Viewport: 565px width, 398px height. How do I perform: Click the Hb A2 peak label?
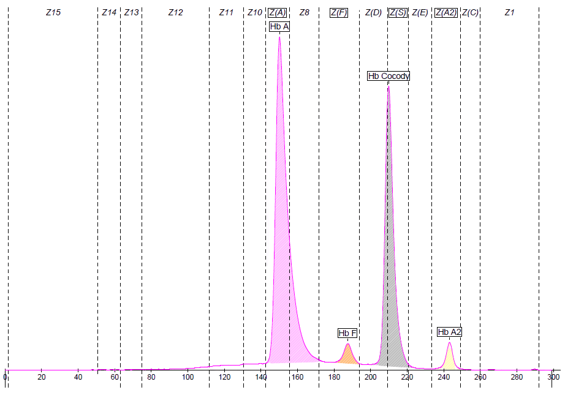click(449, 332)
